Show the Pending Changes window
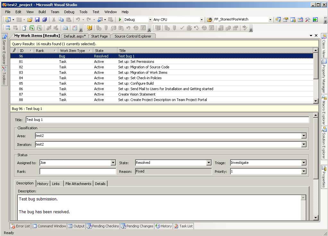328x236 pixels. pos(137,226)
